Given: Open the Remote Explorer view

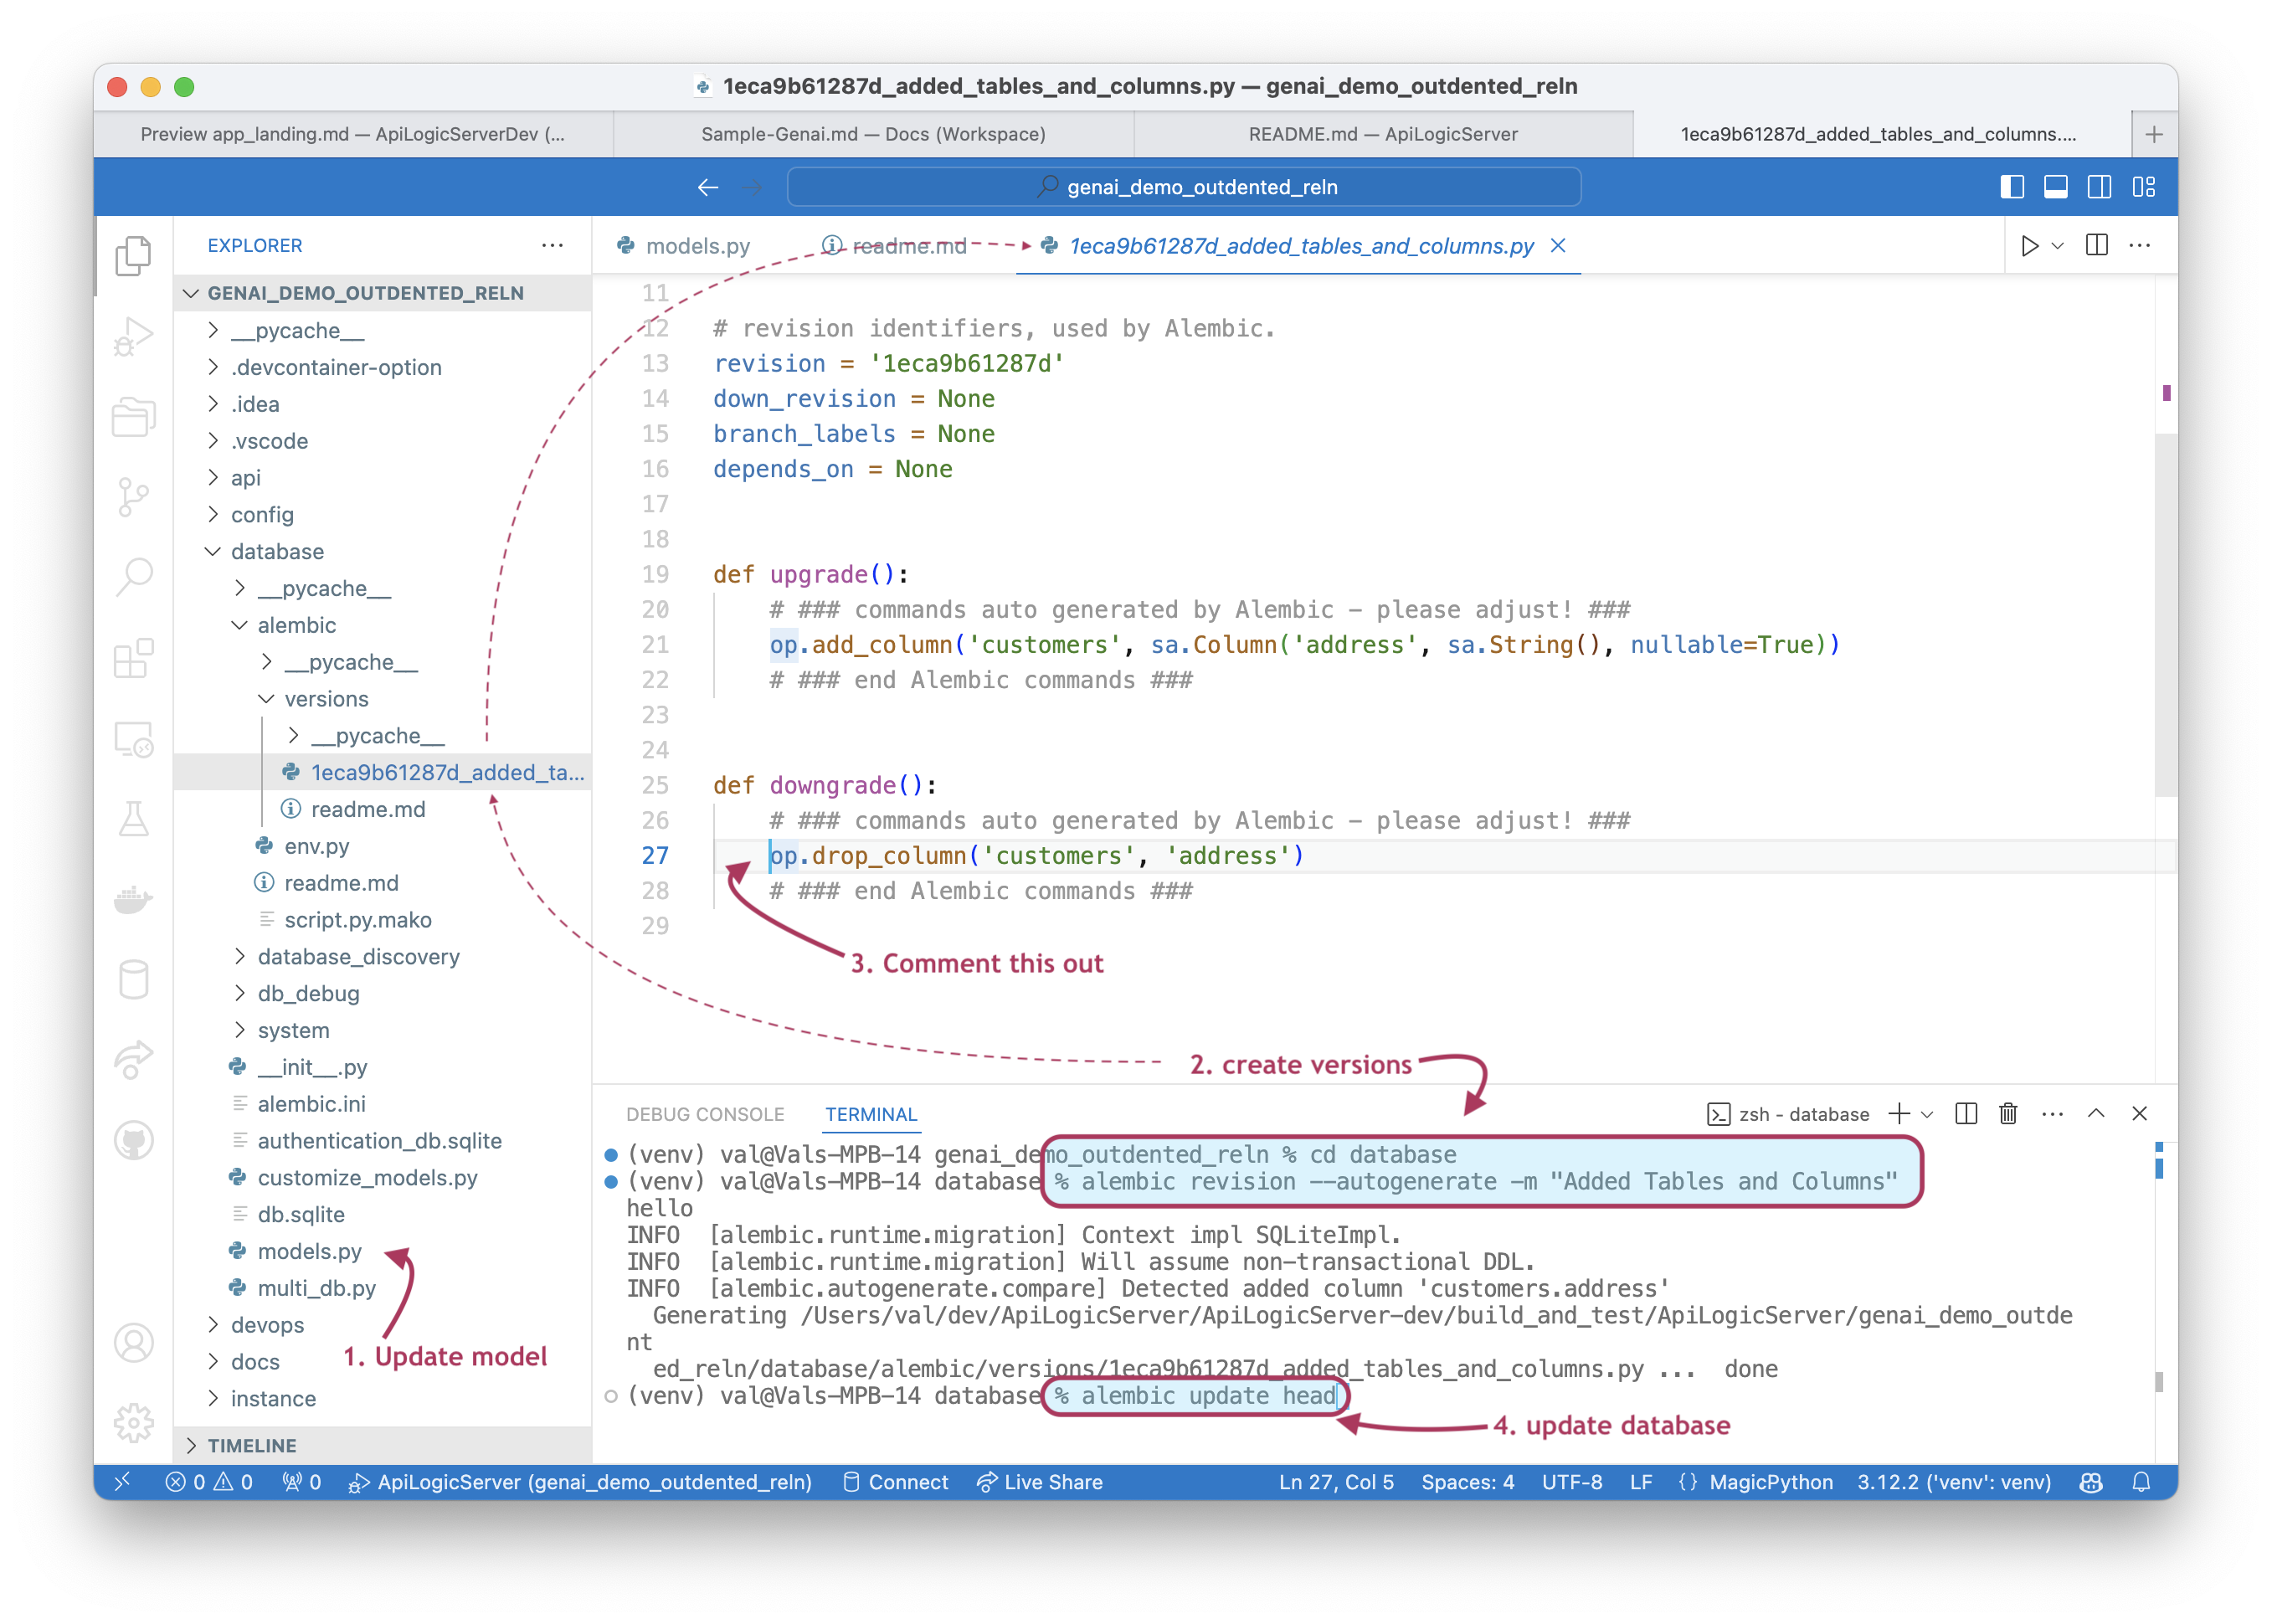Looking at the screenshot, I should [x=133, y=739].
